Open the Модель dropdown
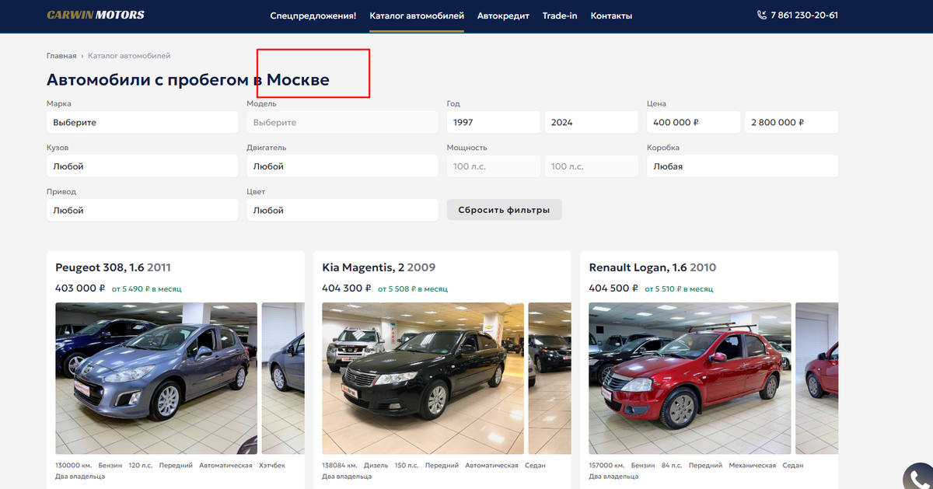 342,122
